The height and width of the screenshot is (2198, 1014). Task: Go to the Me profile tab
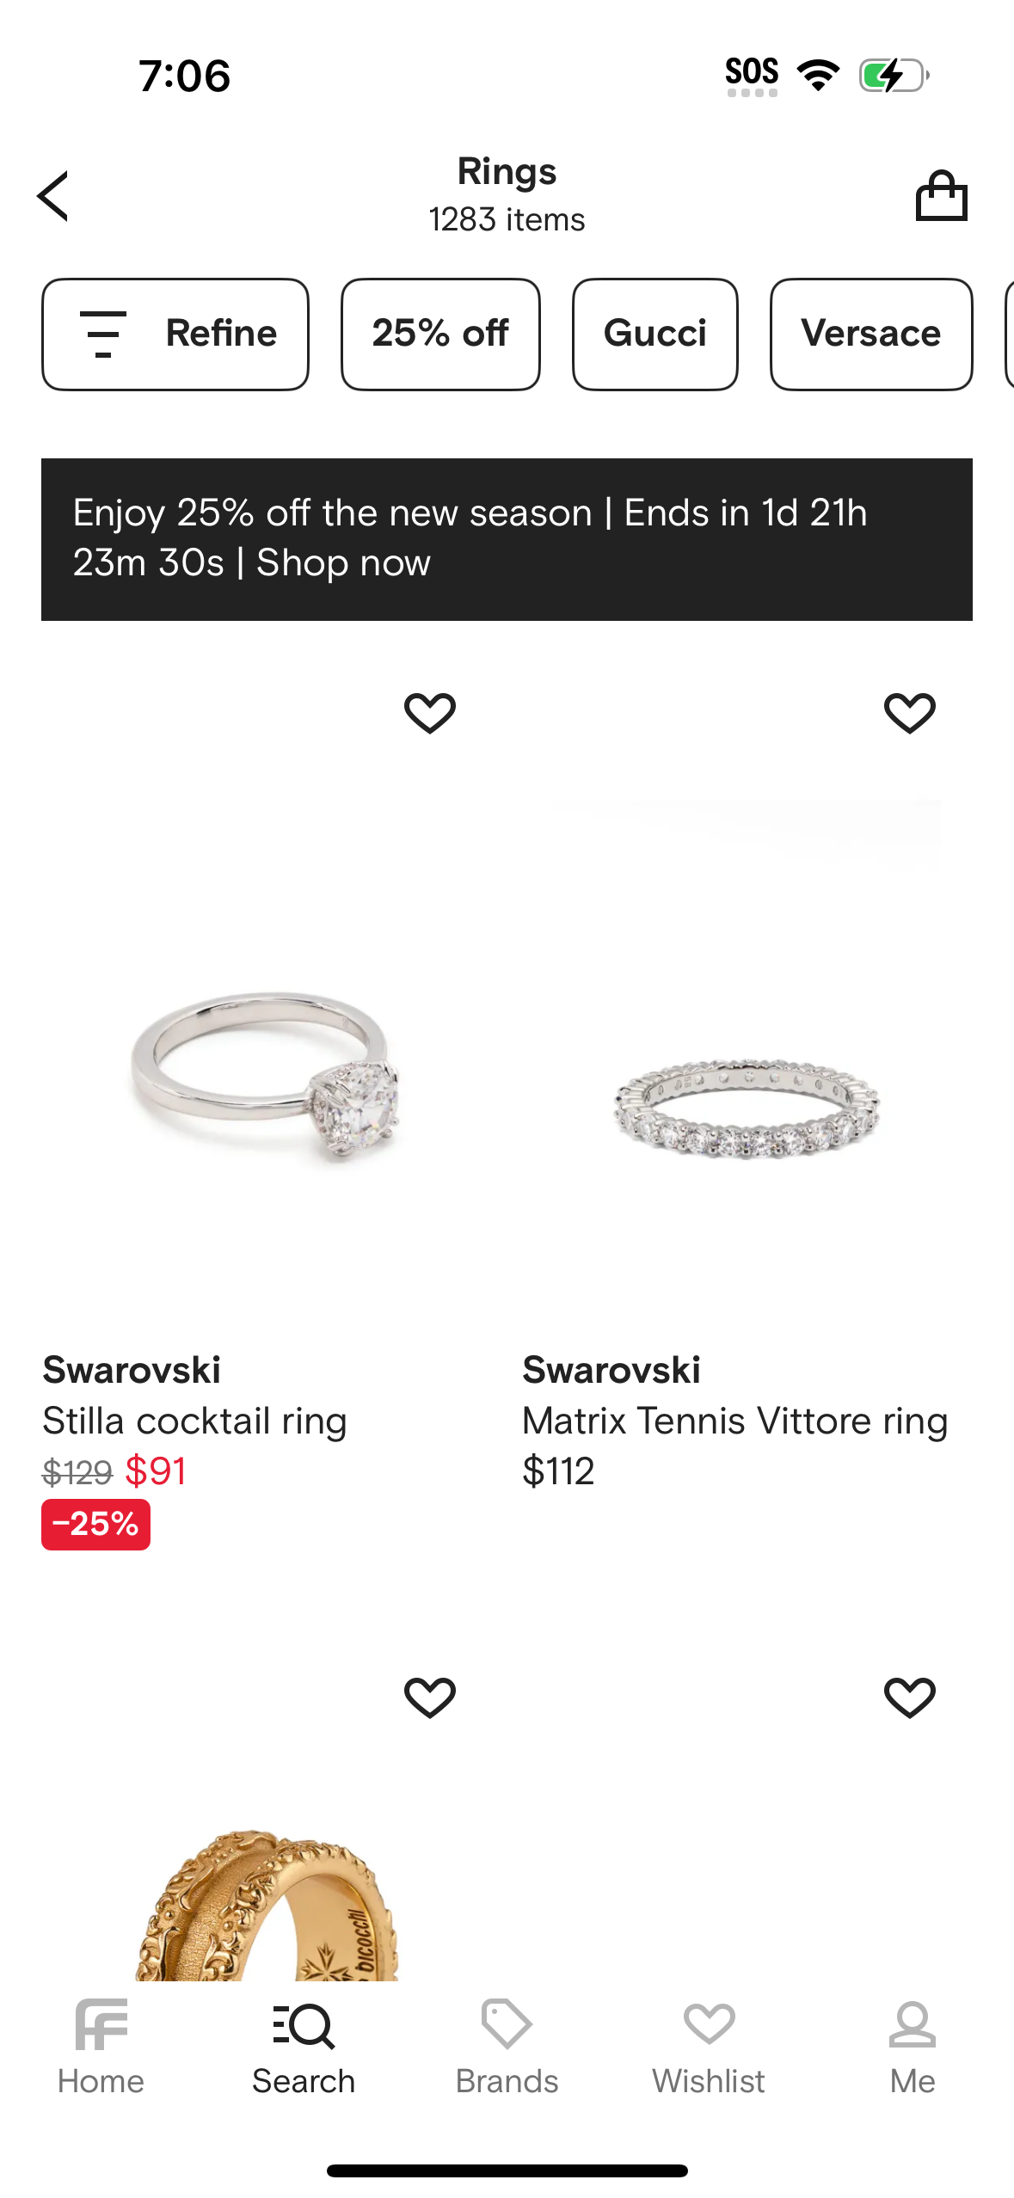pyautogui.click(x=912, y=2047)
